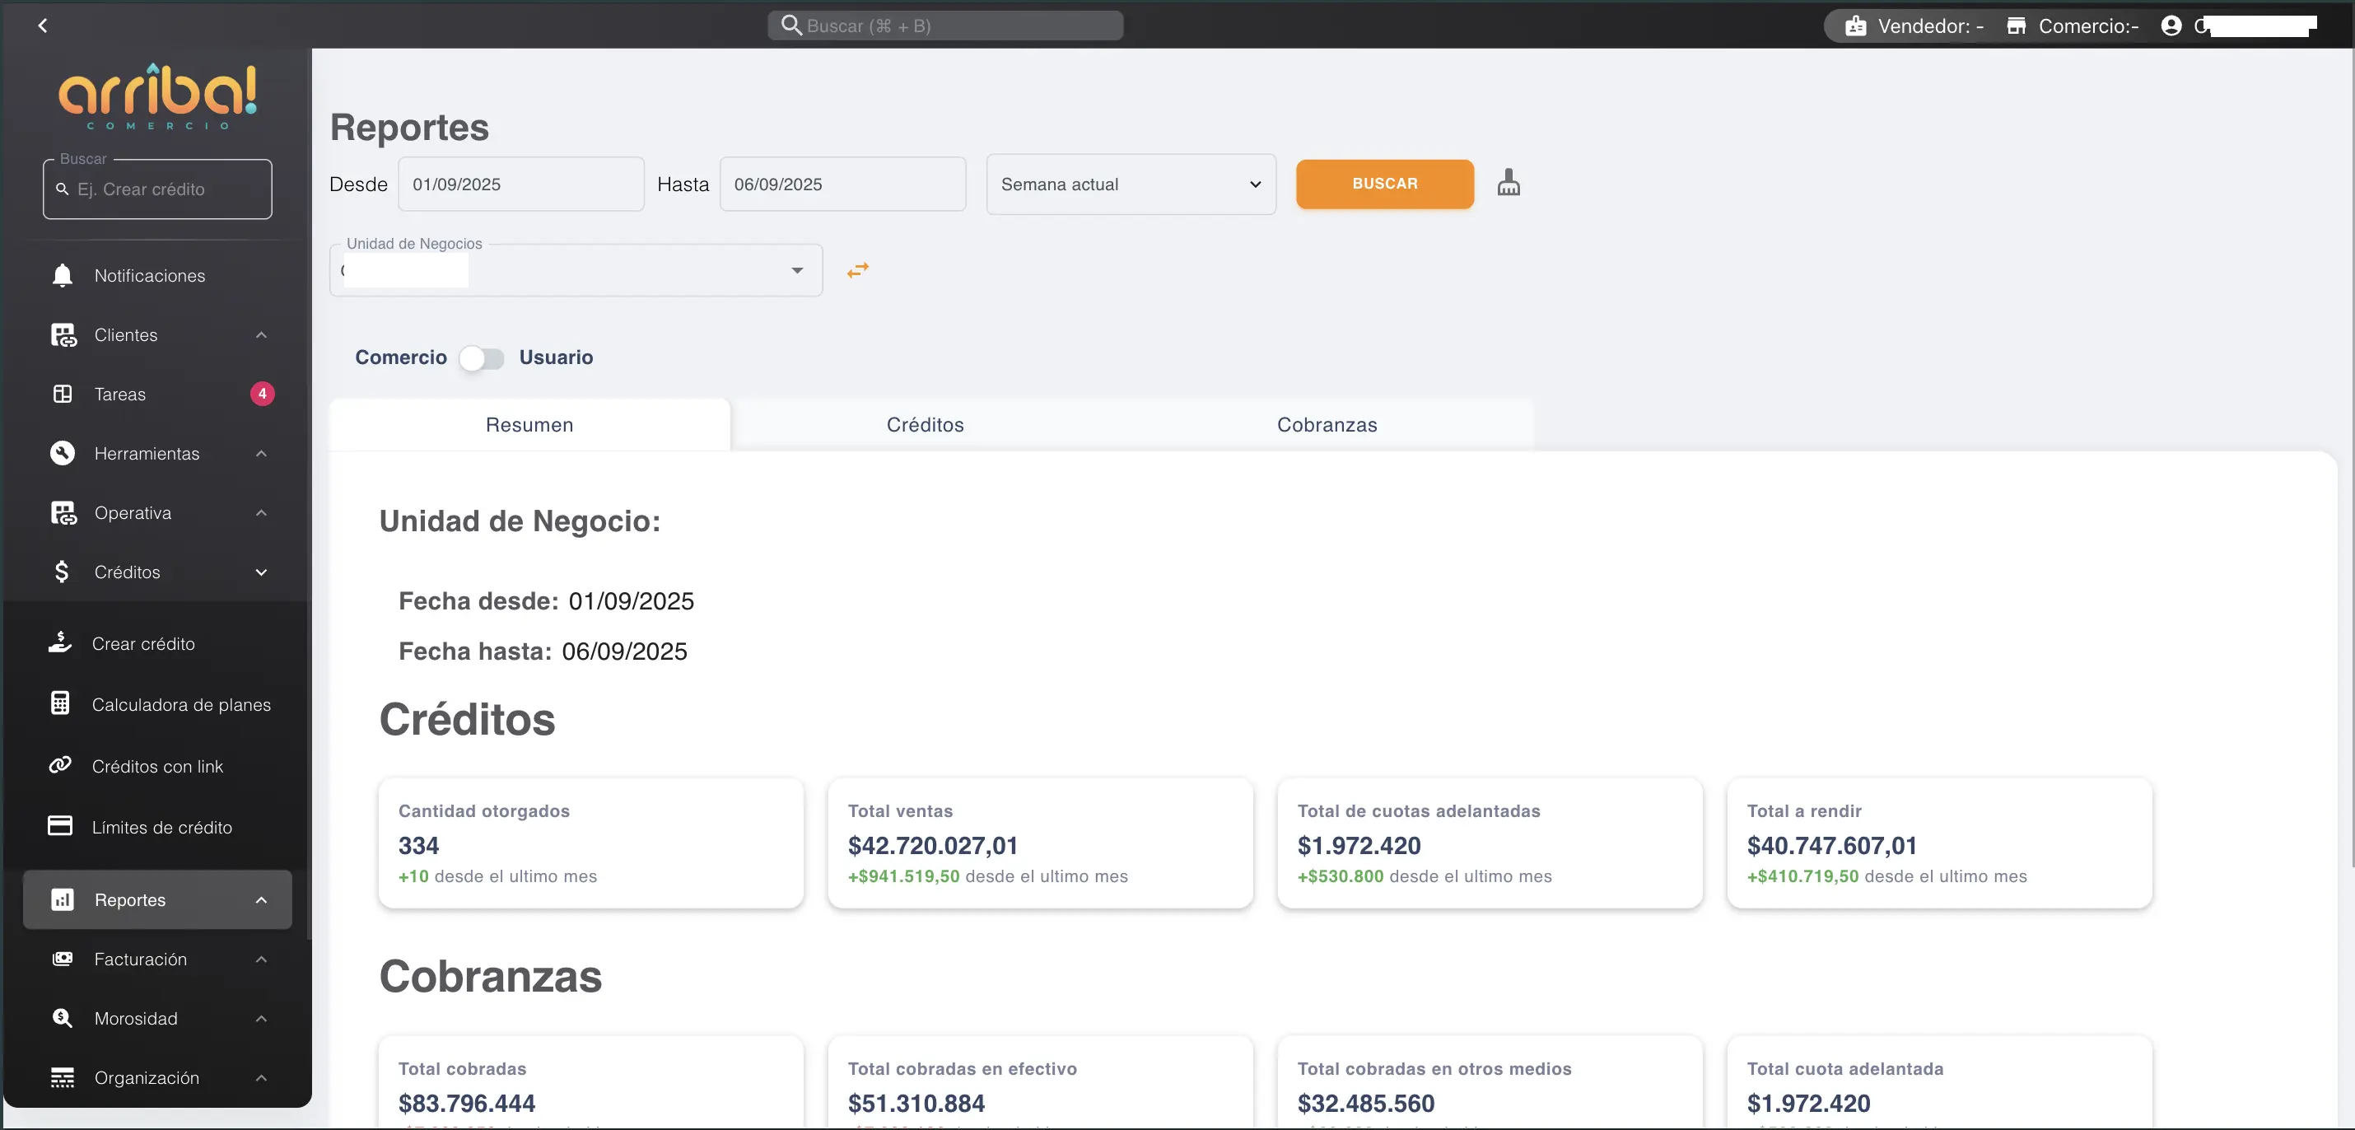This screenshot has height=1130, width=2355.
Task: Click the Crear crédito hand icon
Action: [60, 642]
